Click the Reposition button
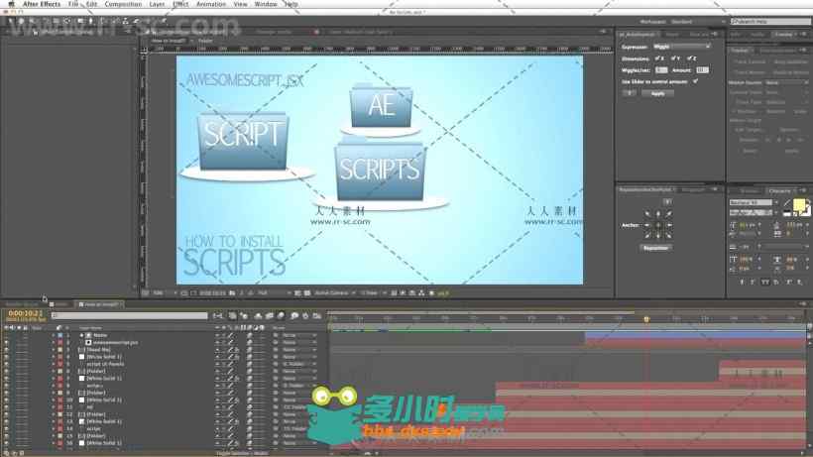The width and height of the screenshot is (813, 457). click(656, 248)
